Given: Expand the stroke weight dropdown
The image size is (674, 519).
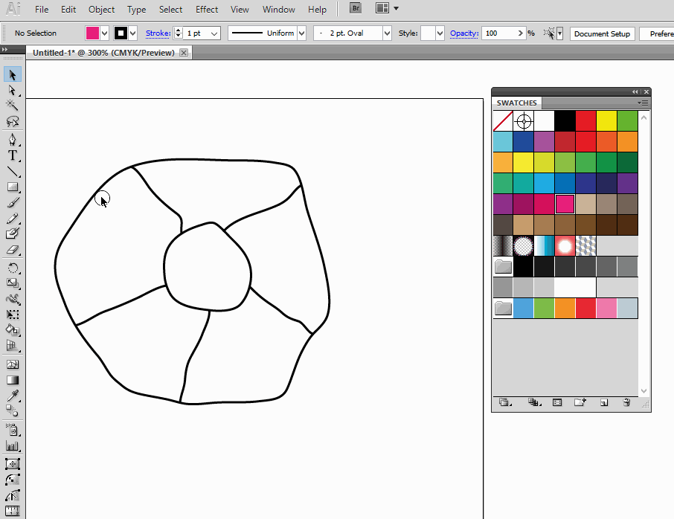Looking at the screenshot, I should pos(214,33).
